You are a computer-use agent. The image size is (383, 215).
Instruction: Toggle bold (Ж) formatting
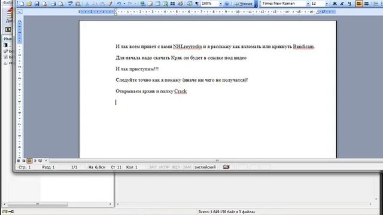pyautogui.click(x=335, y=4)
